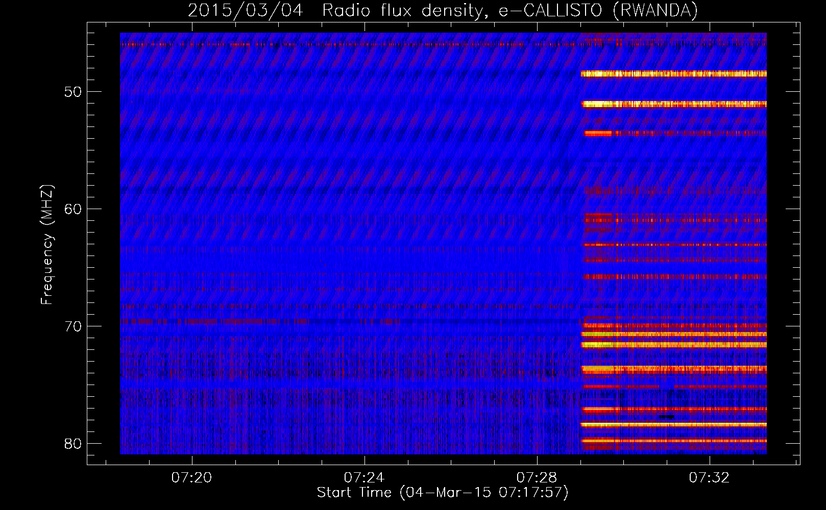Click the 60 MHz frequency tick label
The width and height of the screenshot is (826, 510).
pyautogui.click(x=73, y=209)
